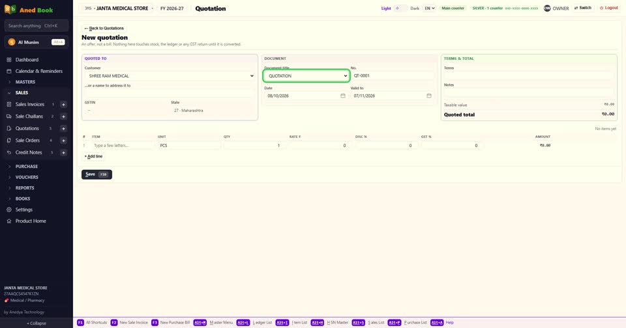Click the Alt+I Item List key badge
Image resolution: width=626 pixels, height=328 pixels.
282,322
